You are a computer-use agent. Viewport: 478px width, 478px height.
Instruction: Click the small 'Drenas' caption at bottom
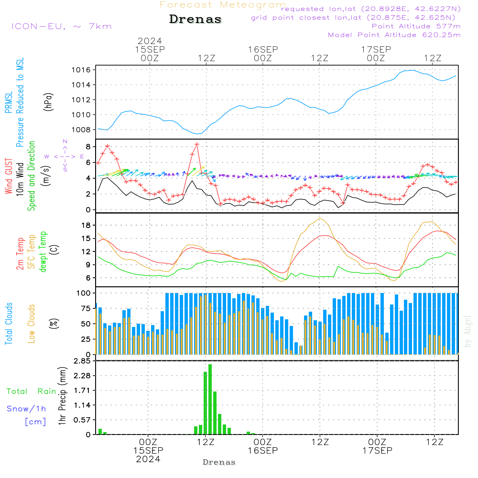(x=219, y=462)
